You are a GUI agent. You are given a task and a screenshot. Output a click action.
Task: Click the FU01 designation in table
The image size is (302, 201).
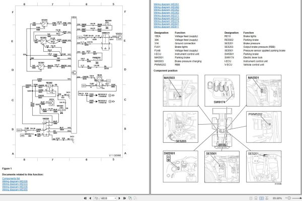[x=158, y=47]
